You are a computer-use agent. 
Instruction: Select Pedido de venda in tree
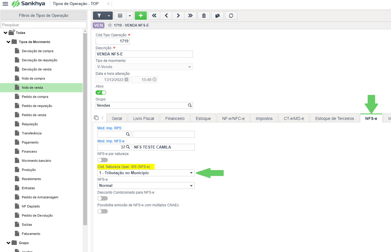(34, 115)
